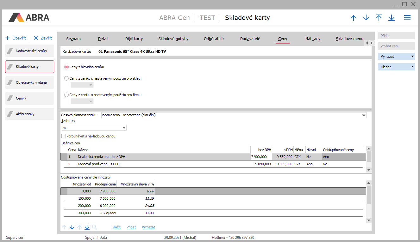The width and height of the screenshot is (420, 242).
Task: Select the Koncová prod.cena - s DPH row
Action: 98,164
